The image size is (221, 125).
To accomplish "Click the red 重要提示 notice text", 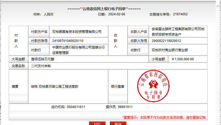I will point(164,117).
